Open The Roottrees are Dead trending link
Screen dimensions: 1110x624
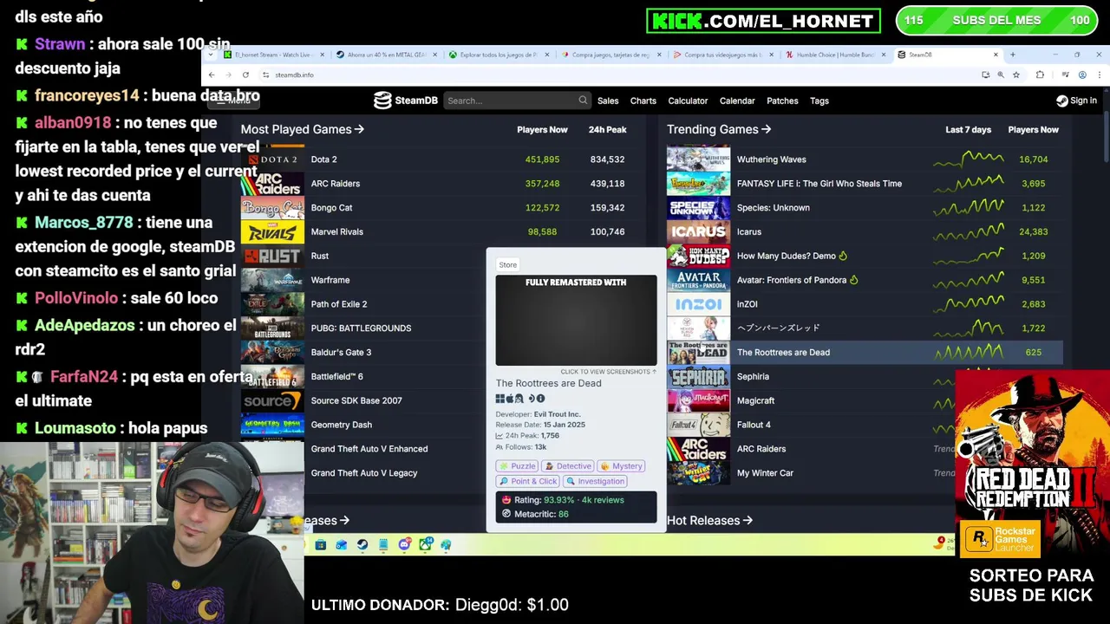[x=783, y=353]
